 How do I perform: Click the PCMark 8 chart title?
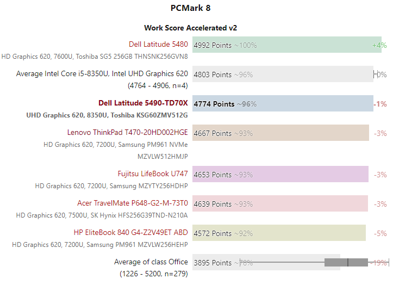(x=190, y=8)
